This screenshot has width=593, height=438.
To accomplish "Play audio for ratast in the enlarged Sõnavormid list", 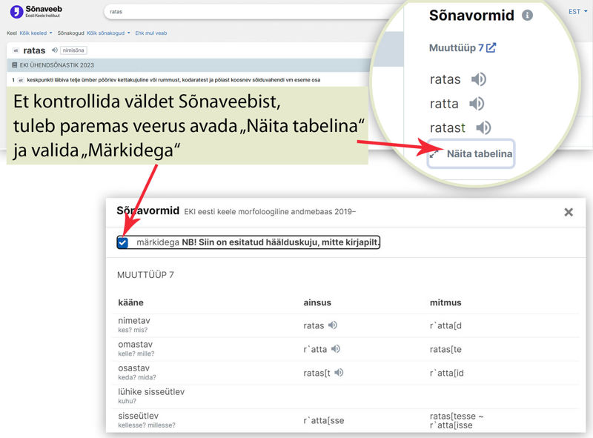I will tap(483, 128).
